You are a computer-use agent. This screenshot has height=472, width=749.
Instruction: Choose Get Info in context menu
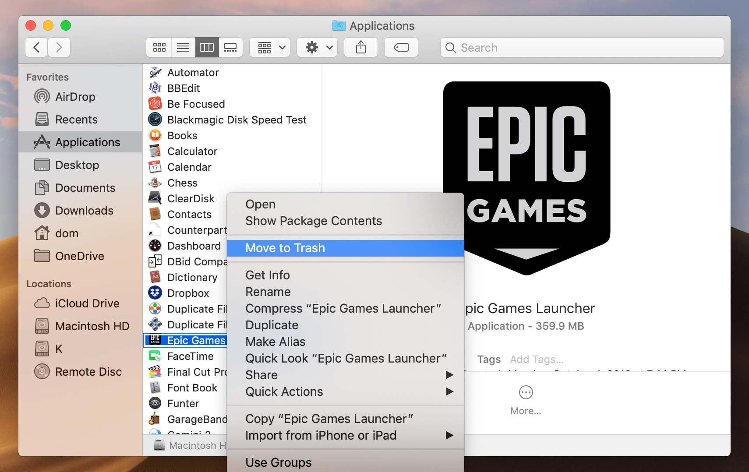tap(345, 275)
